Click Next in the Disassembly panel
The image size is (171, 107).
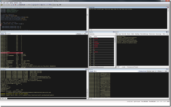(x=85, y=34)
